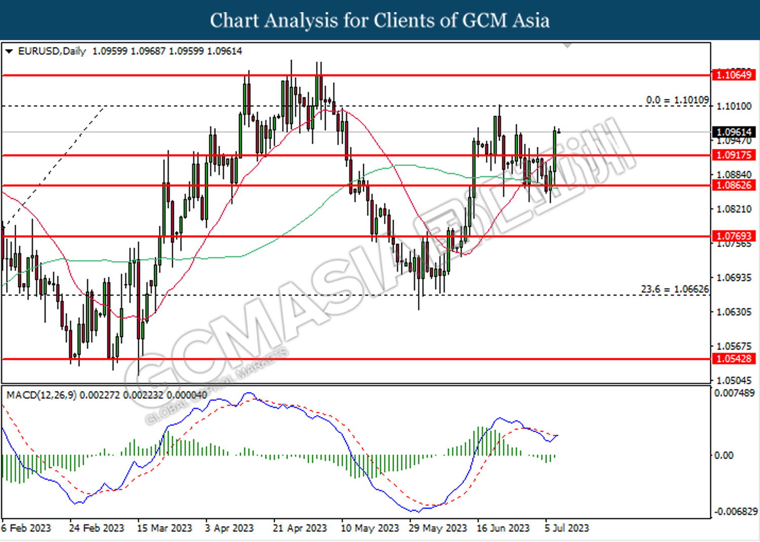This screenshot has height=542, width=760.
Task: Select the 1.09175 red price label
Action: click(x=734, y=155)
